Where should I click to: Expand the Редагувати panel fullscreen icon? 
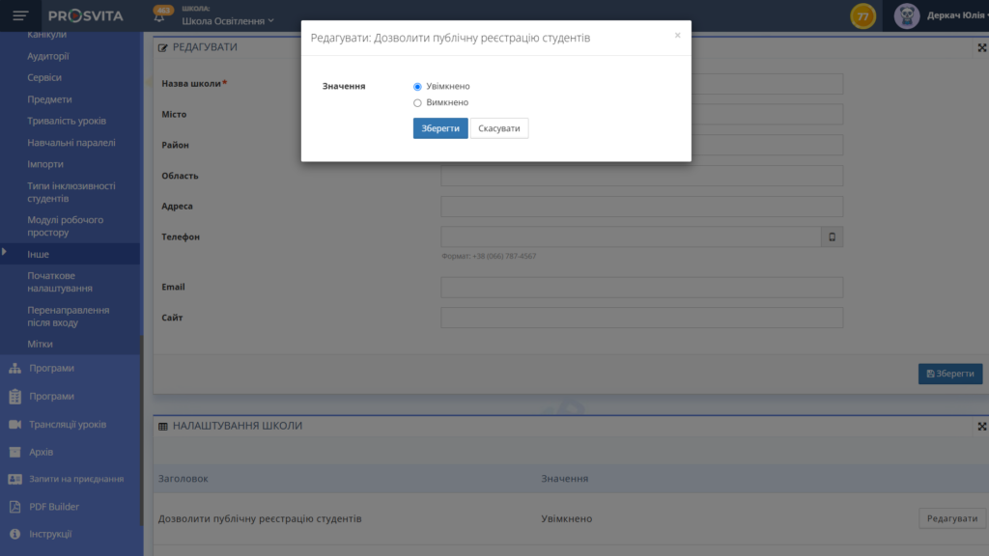click(981, 47)
